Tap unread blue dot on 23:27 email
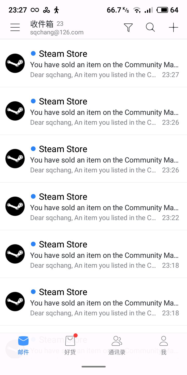Screen dimensions: 187x375 (x=33, y=53)
